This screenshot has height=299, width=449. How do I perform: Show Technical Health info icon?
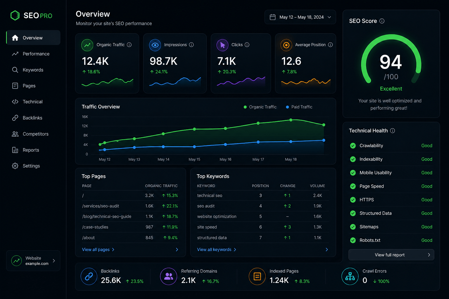393,131
